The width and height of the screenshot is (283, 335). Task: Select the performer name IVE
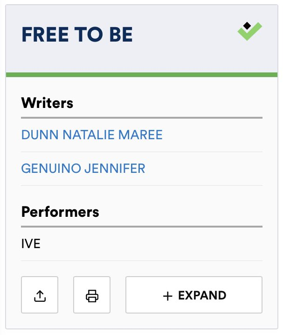coord(31,243)
